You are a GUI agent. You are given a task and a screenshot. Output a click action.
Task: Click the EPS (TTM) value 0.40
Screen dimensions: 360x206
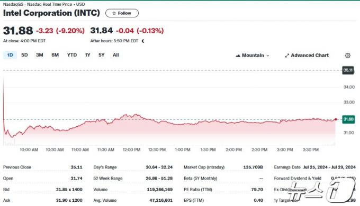pos(258,200)
